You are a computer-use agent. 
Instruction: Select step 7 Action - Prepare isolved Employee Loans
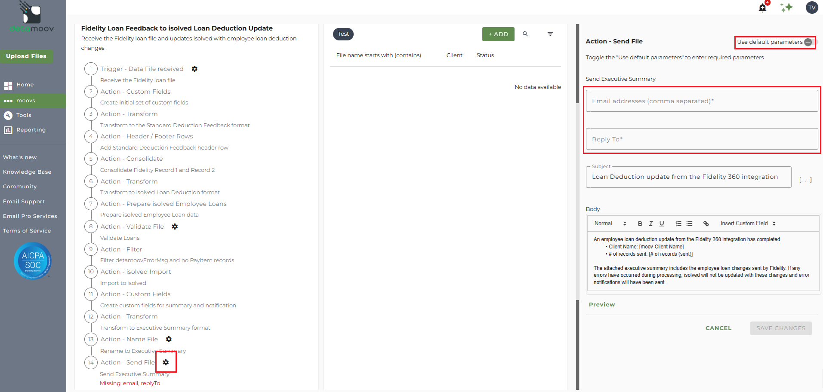pos(163,204)
